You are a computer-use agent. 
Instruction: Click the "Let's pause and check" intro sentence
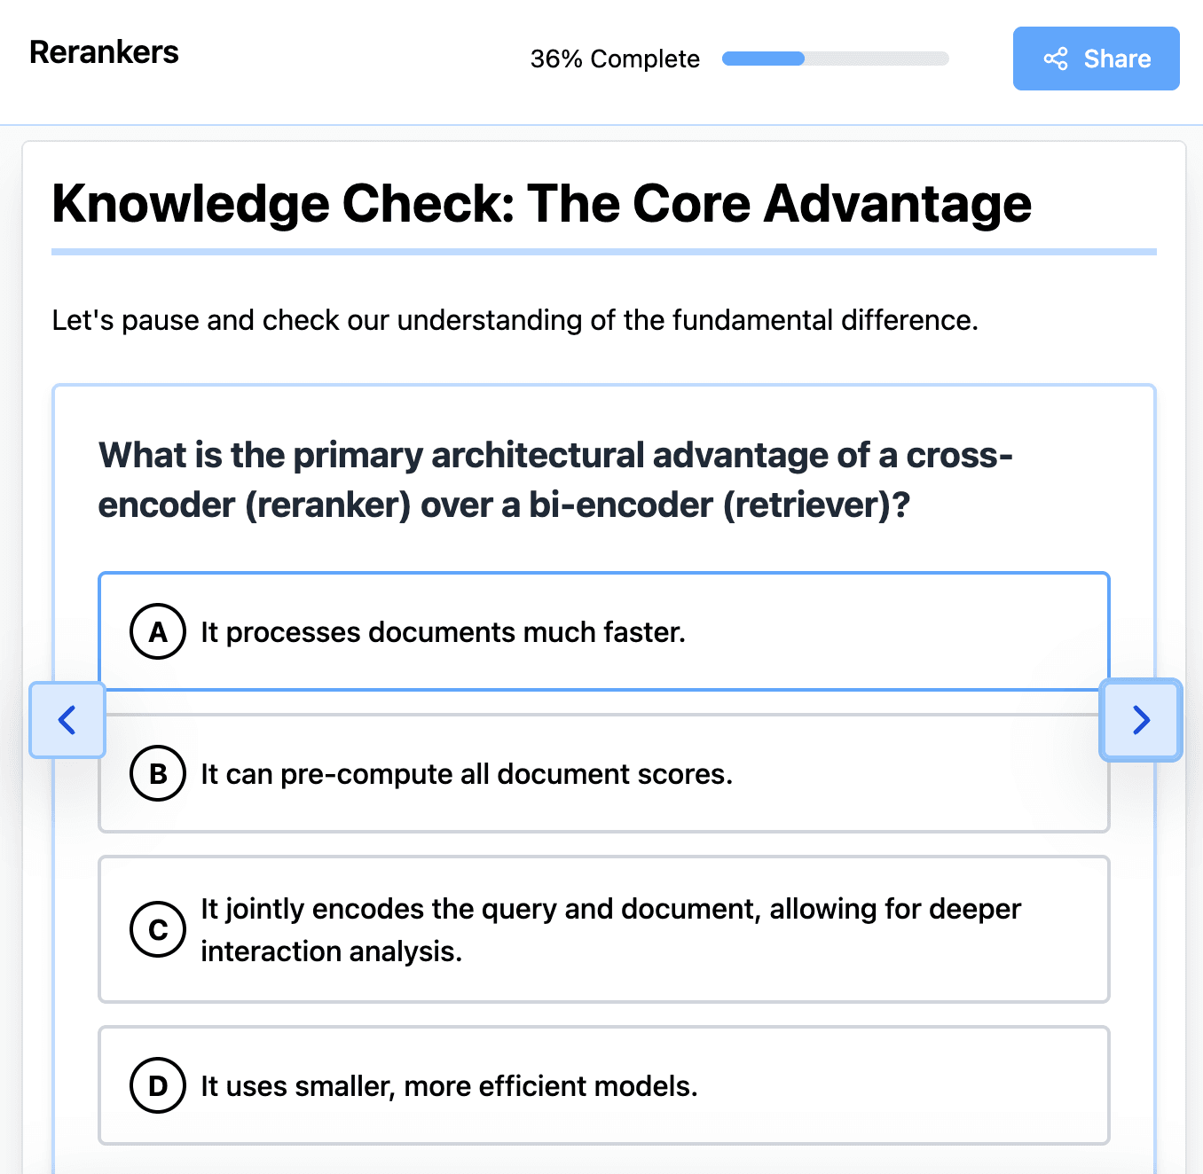pyautogui.click(x=515, y=320)
